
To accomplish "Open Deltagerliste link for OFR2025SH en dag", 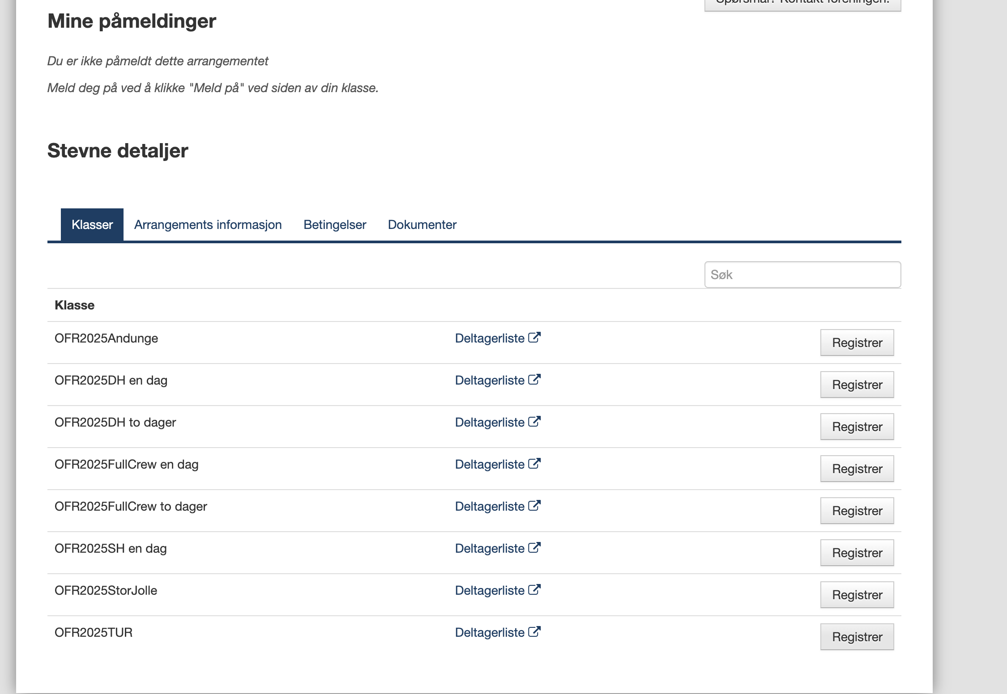I will 490,549.
